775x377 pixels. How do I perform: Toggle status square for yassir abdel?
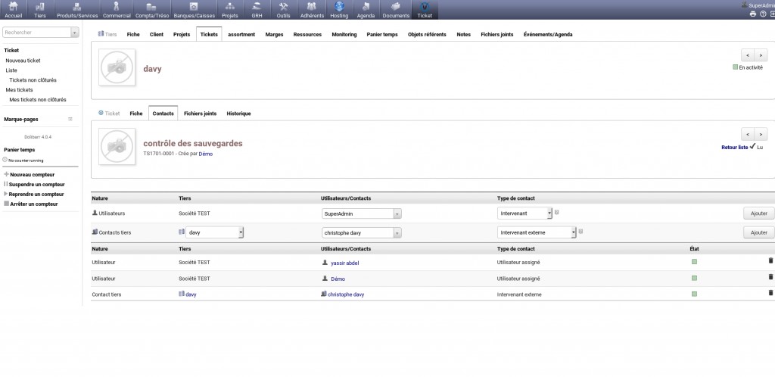(694, 262)
